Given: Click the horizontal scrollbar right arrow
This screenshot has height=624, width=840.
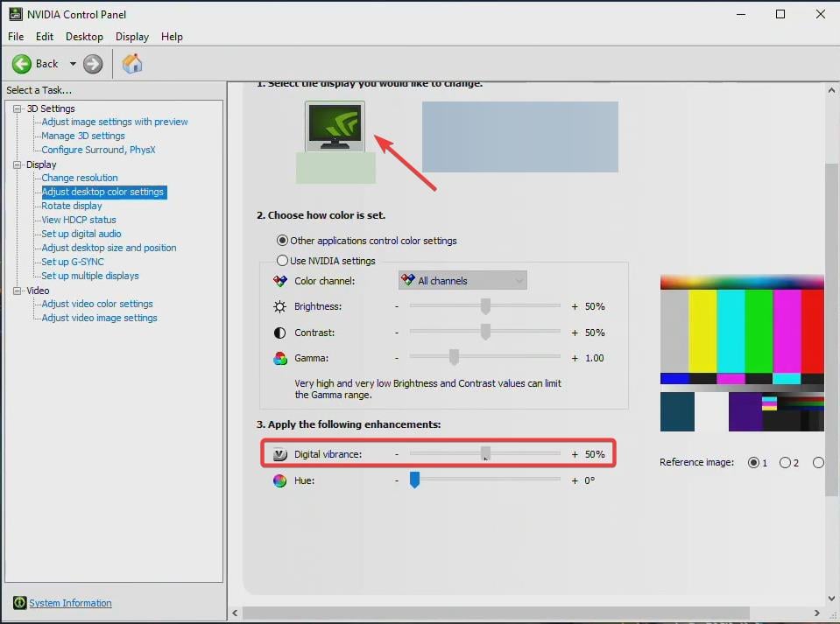Looking at the screenshot, I should 816,613.
